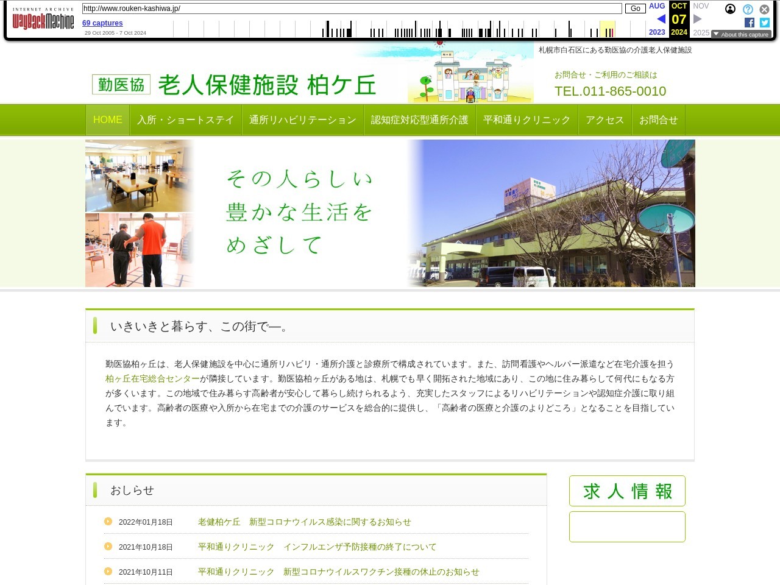Open 通所リハビリテーション menu item
Viewport: 780px width, 585px height.
tap(302, 120)
